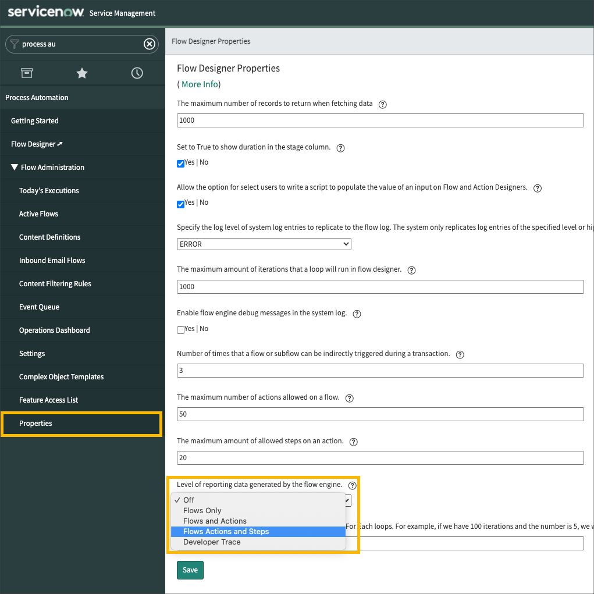The image size is (594, 594).
Task: Enable flow engine debug messages
Action: tap(180, 330)
